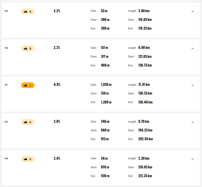Click the 2.8% gradient of climb 08
Screen dimensions: 202x187
pos(57,121)
